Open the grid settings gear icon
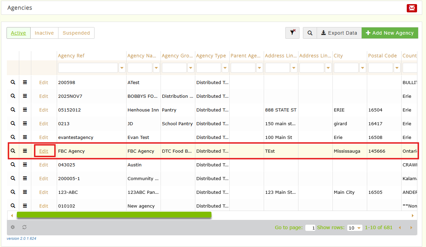This screenshot has height=247, width=426. click(x=13, y=227)
